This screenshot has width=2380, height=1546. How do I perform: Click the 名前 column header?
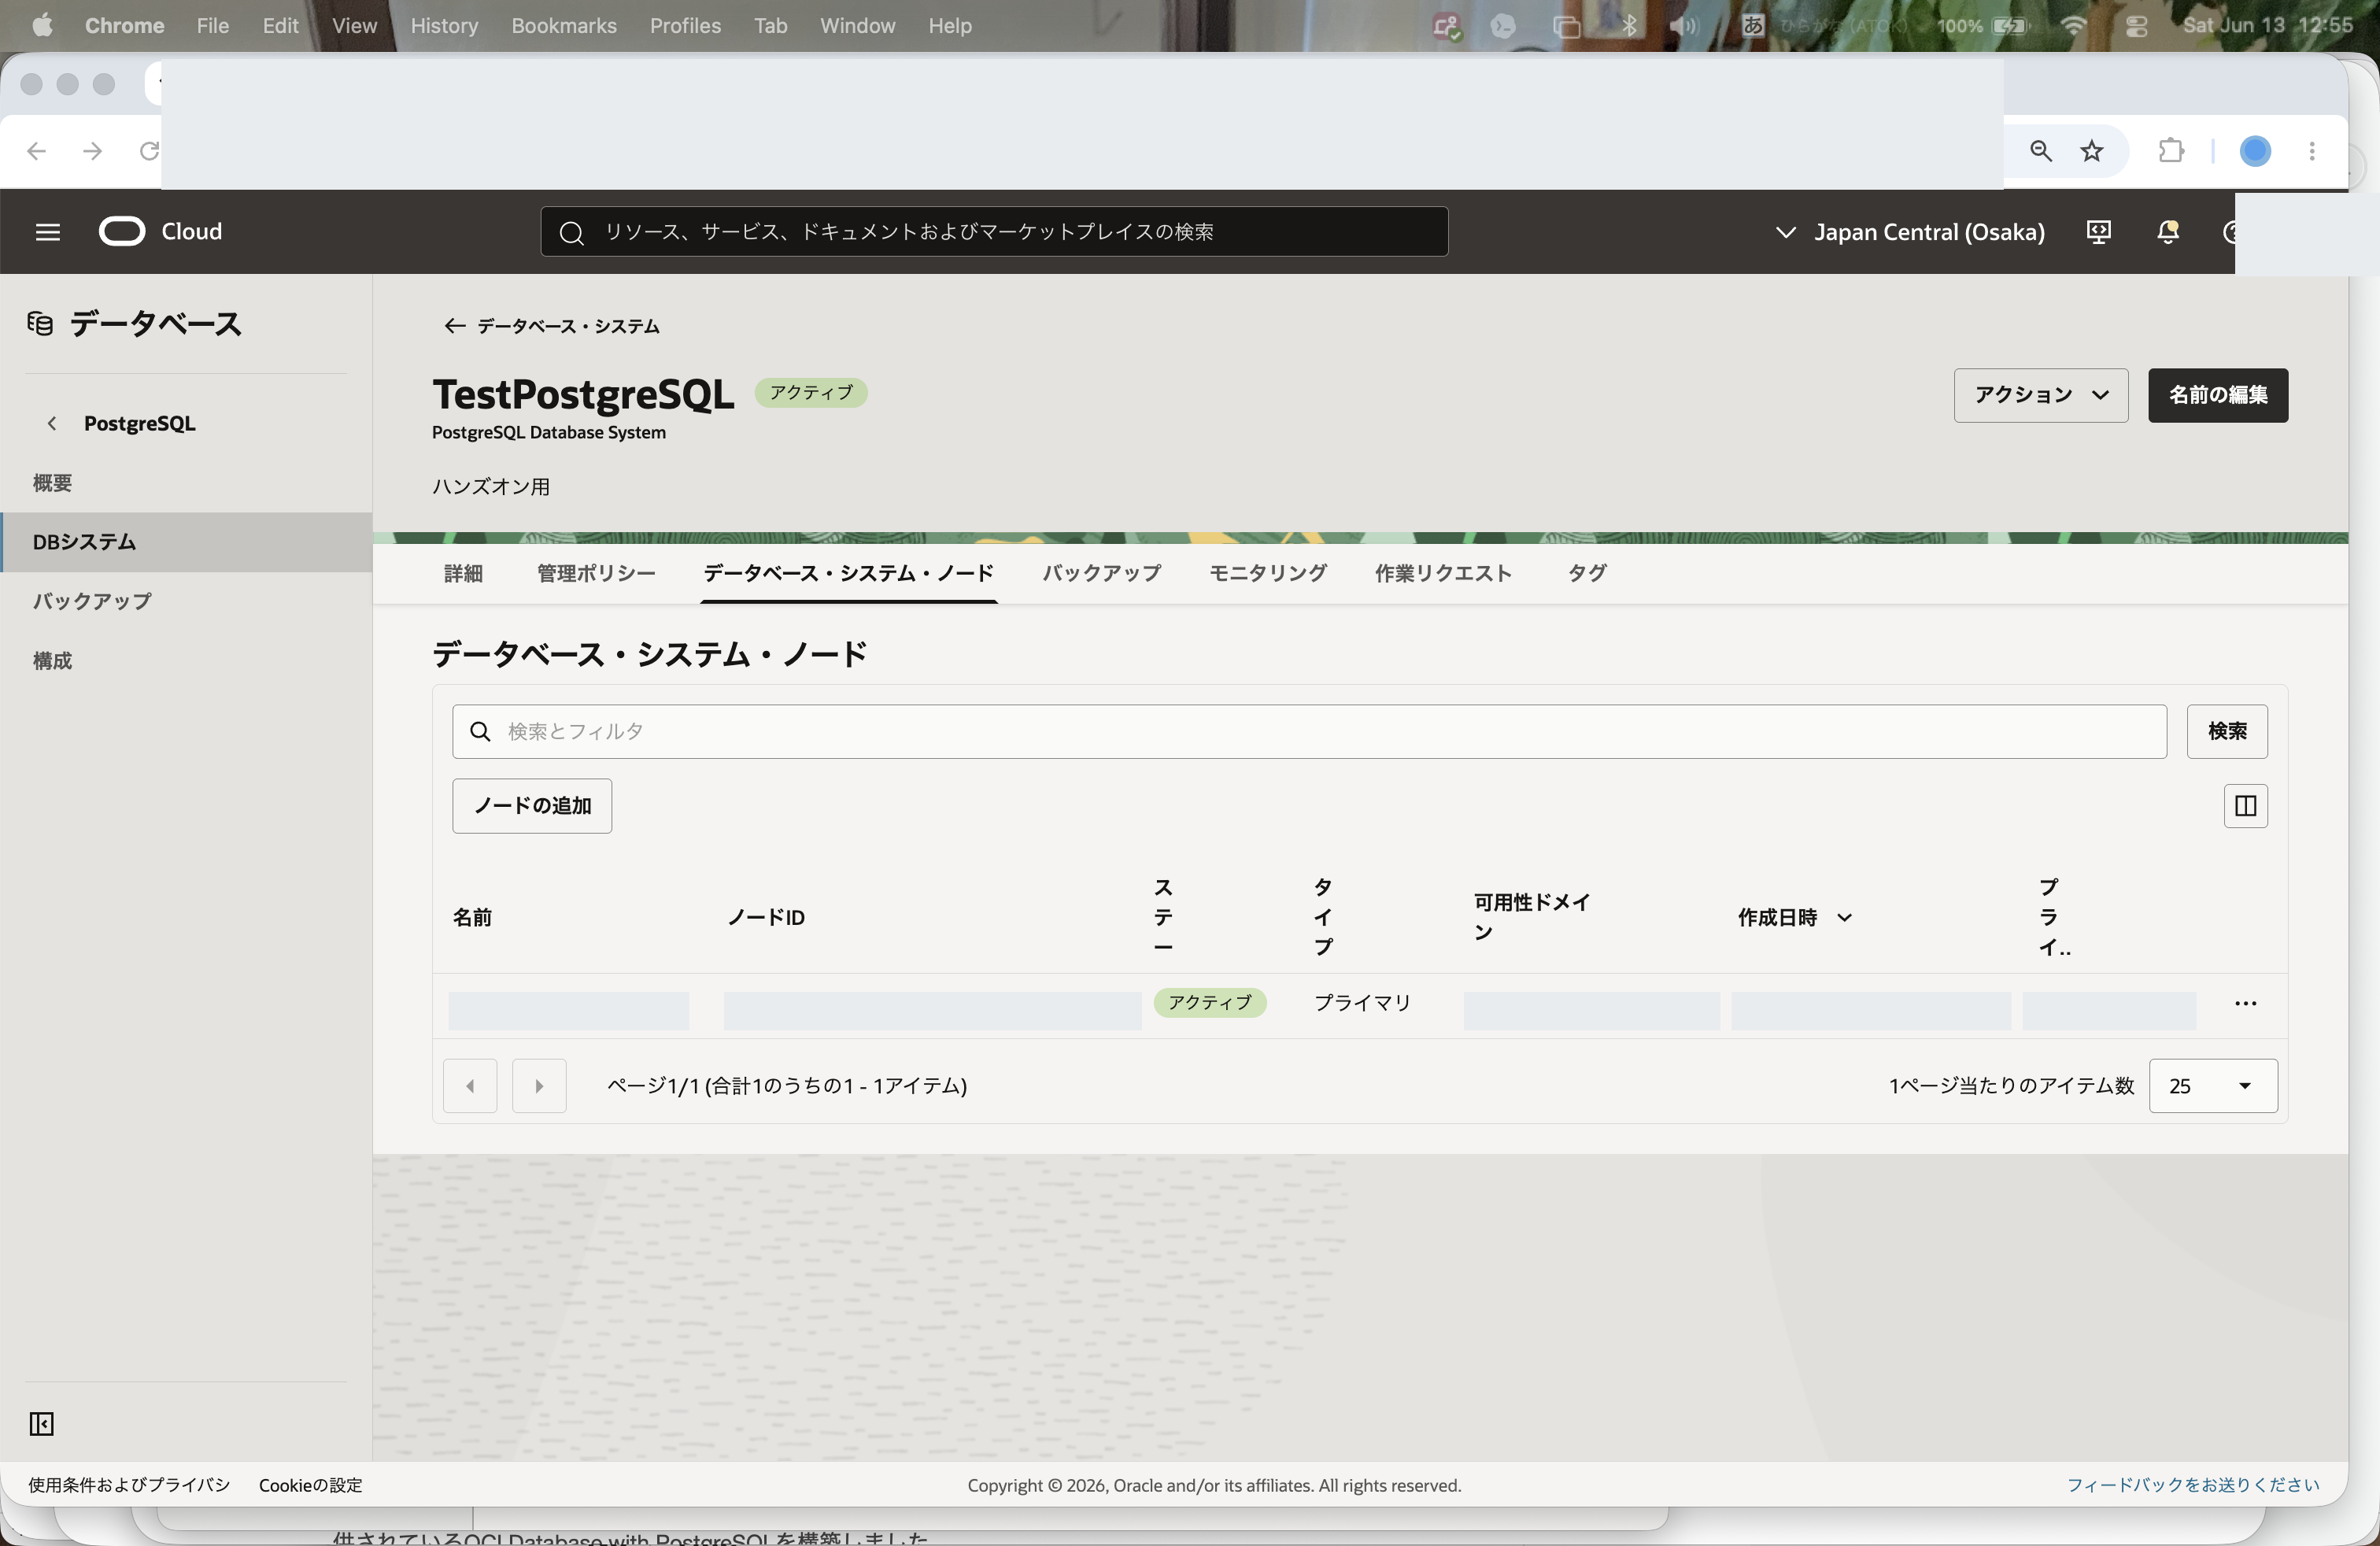pos(472,918)
